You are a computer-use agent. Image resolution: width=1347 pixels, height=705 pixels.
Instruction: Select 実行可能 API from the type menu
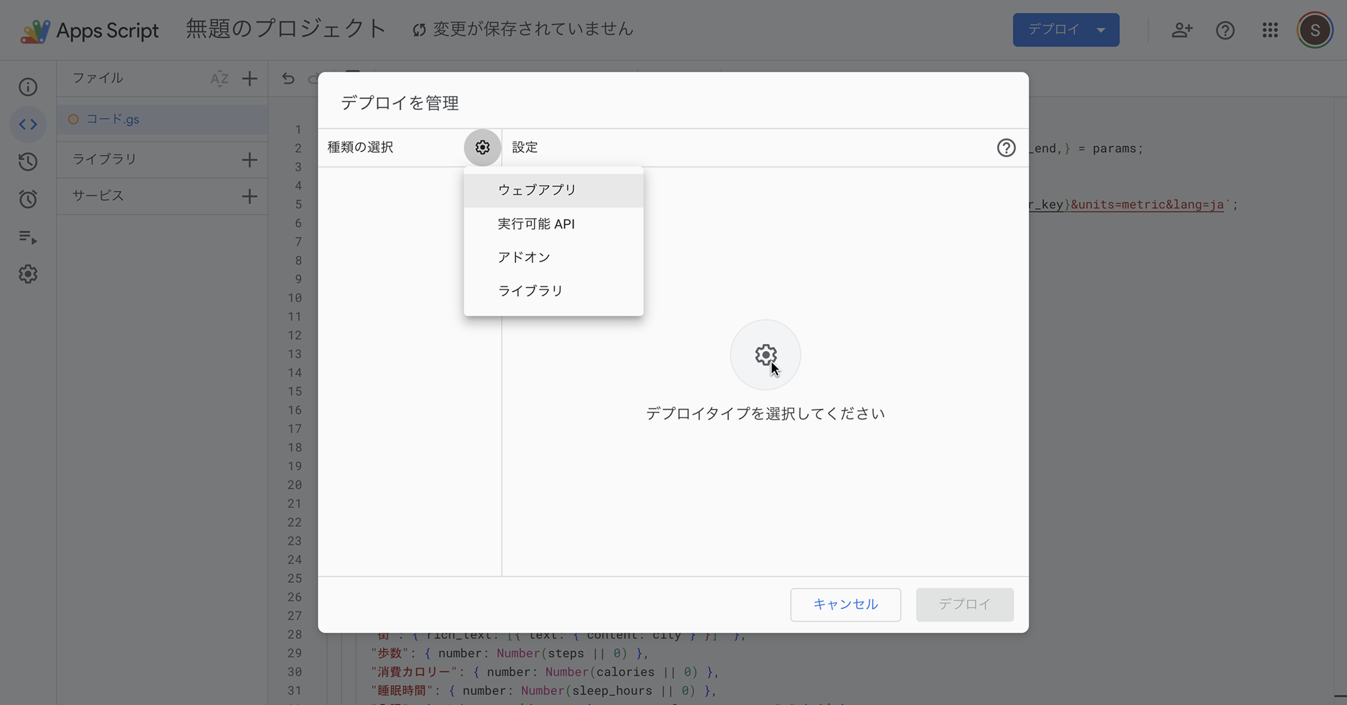[536, 224]
